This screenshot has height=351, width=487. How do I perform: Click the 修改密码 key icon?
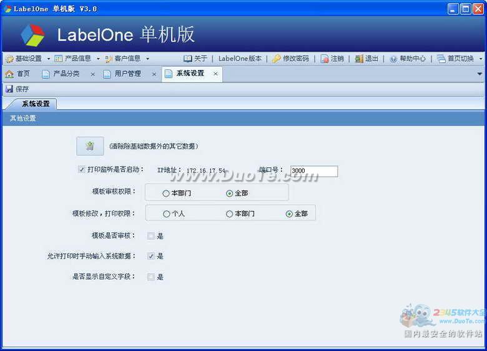276,59
